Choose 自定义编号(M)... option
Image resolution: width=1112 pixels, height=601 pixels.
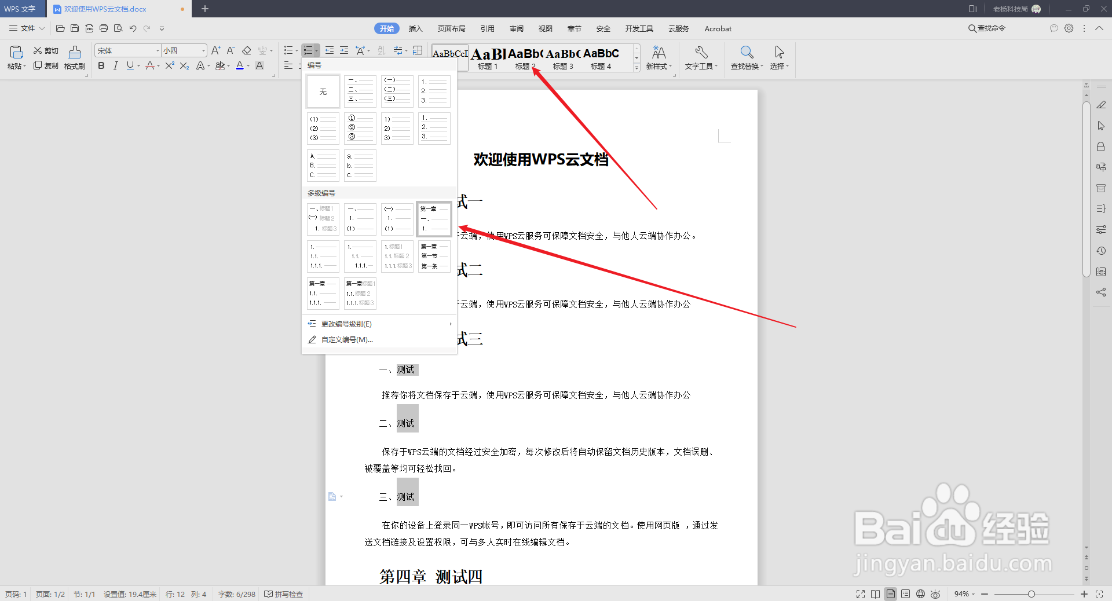[379, 339]
